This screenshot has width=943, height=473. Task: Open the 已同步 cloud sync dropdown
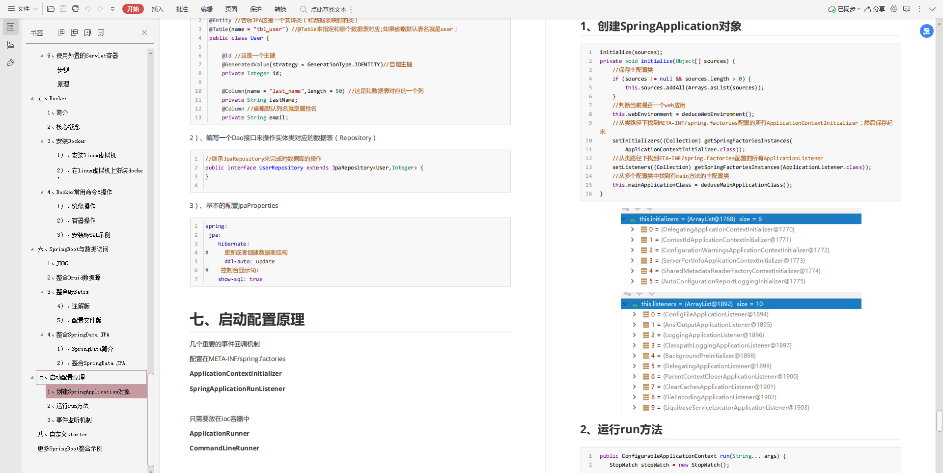pos(844,9)
